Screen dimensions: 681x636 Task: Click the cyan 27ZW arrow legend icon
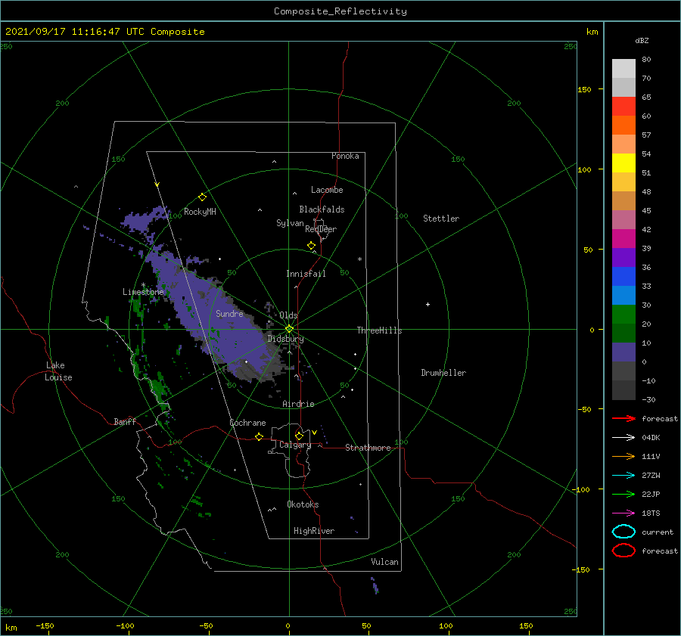[623, 476]
